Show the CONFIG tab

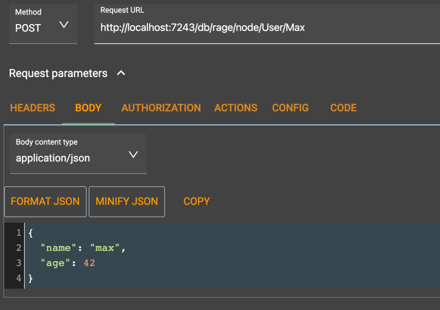click(290, 108)
